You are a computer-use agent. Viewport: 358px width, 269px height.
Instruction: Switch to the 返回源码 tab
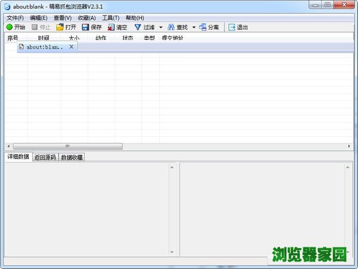[45, 157]
